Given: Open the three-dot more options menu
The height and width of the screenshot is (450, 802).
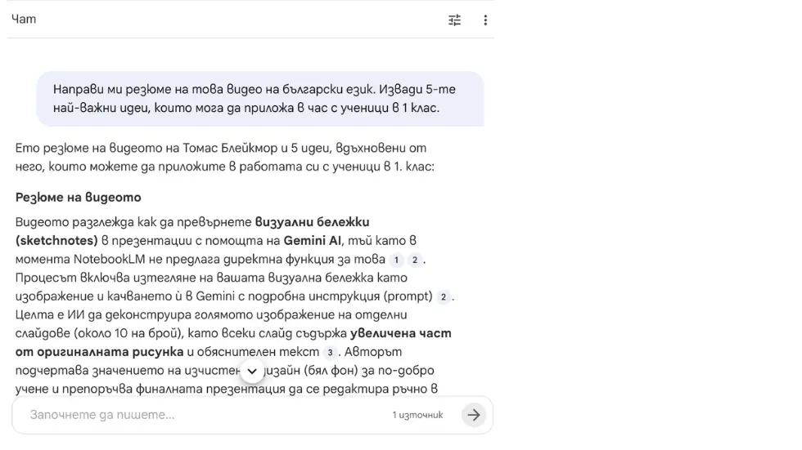Looking at the screenshot, I should pos(485,20).
